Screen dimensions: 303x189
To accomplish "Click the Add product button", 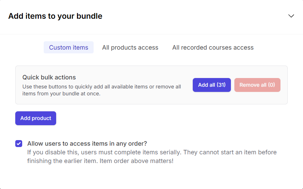I will (x=36, y=118).
